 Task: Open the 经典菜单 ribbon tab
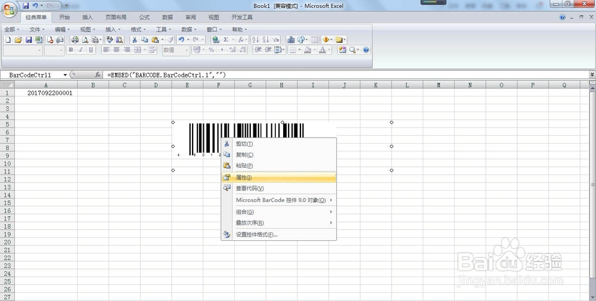coord(36,17)
